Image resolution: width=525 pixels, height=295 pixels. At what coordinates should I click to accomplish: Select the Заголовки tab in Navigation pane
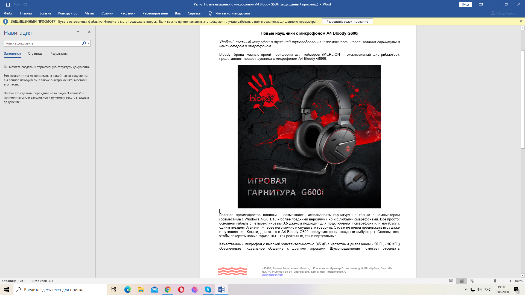(x=12, y=54)
